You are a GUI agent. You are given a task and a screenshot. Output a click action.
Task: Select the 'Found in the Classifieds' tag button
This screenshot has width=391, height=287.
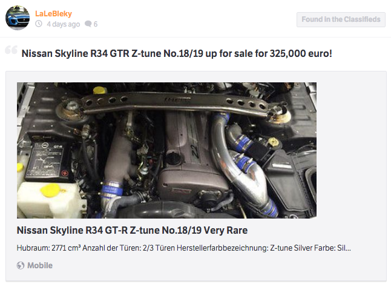pos(341,19)
